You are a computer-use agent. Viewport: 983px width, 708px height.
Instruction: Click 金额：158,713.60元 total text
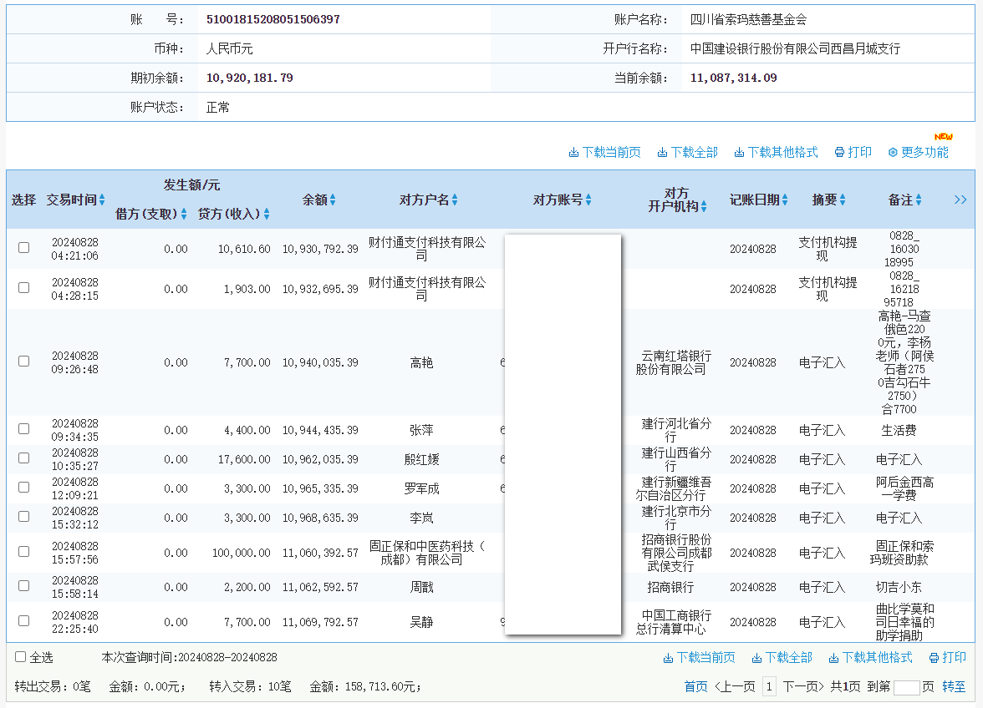coord(365,687)
